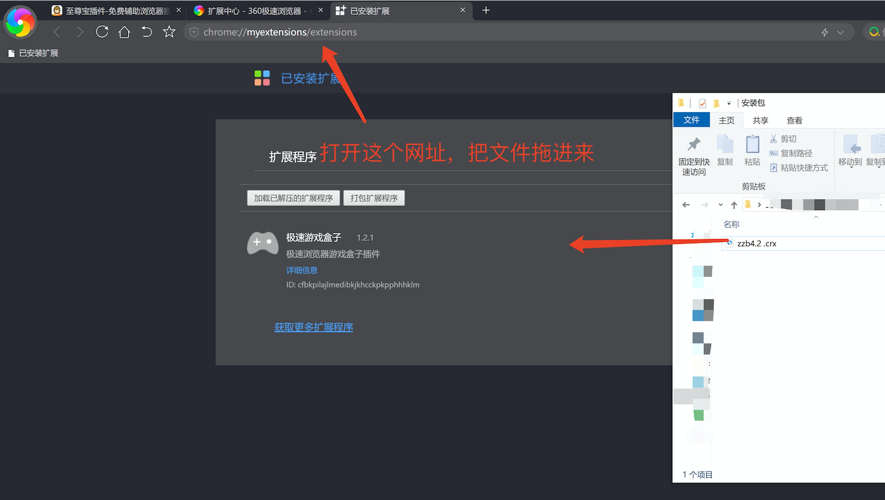This screenshot has height=500, width=885.
Task: Click the lightning speed-mode icon in address bar
Action: (x=825, y=32)
